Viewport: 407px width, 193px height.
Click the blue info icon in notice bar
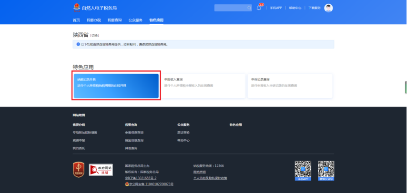(x=78, y=44)
